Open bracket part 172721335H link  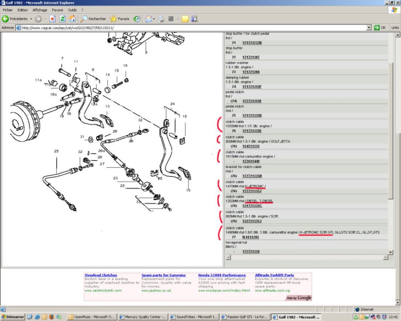coord(252,176)
